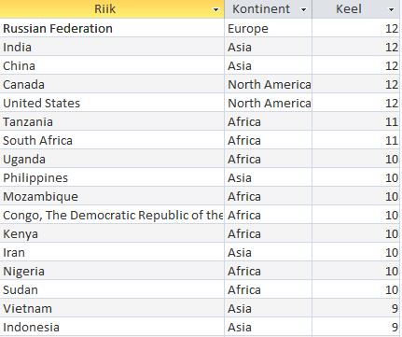402x337 pixels.
Task: Select the Kontinent column header
Action: tap(268, 9)
